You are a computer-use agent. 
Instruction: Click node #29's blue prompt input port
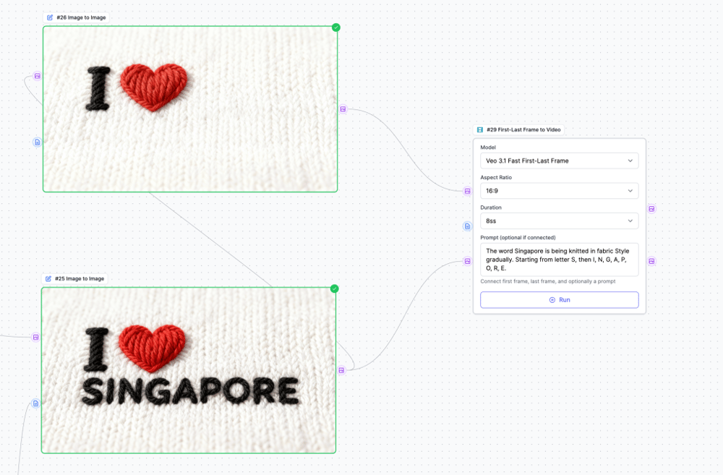(x=468, y=226)
